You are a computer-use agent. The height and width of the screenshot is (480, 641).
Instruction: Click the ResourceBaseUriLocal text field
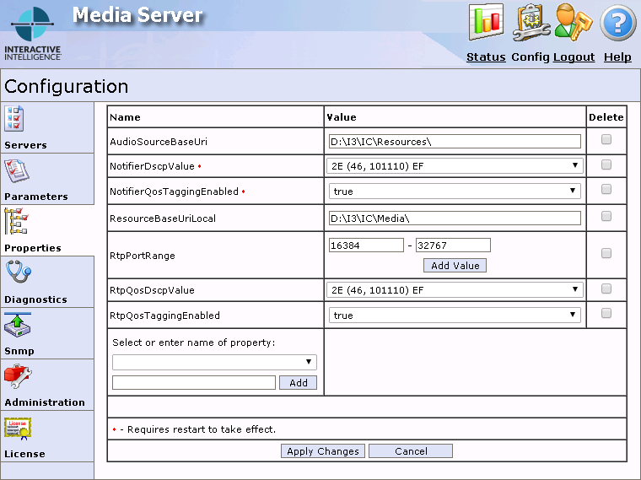(x=455, y=218)
